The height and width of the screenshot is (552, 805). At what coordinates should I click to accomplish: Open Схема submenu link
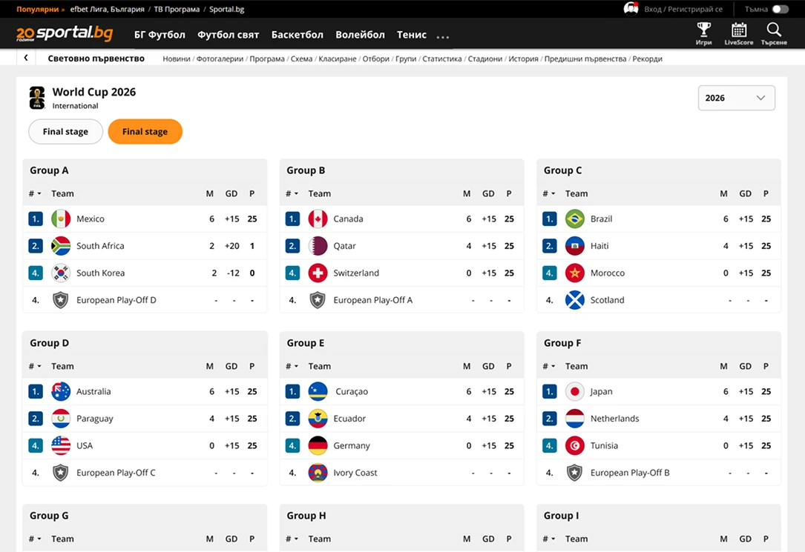[x=301, y=59]
